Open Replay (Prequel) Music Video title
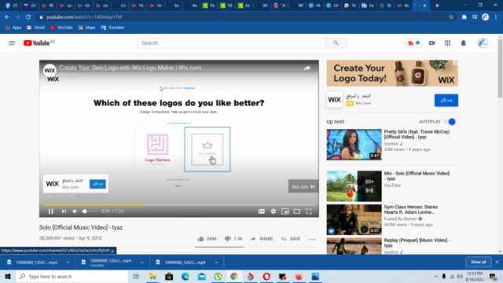This screenshot has width=503, height=283. pyautogui.click(x=417, y=243)
